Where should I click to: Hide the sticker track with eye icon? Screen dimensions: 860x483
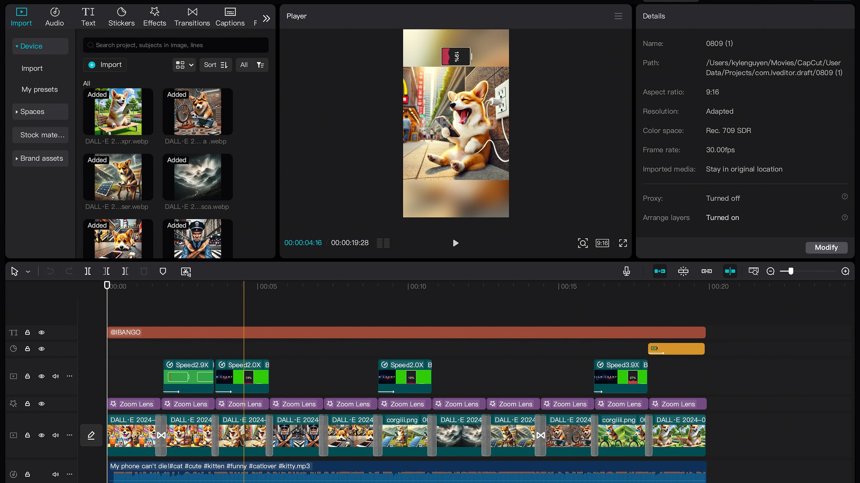click(42, 349)
